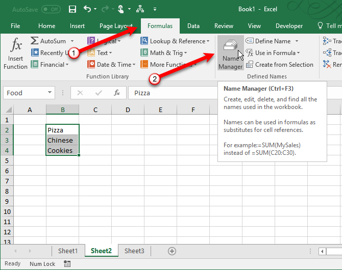Viewport: 342px width, 270px height.
Task: Click the column C header
Action: (95, 110)
